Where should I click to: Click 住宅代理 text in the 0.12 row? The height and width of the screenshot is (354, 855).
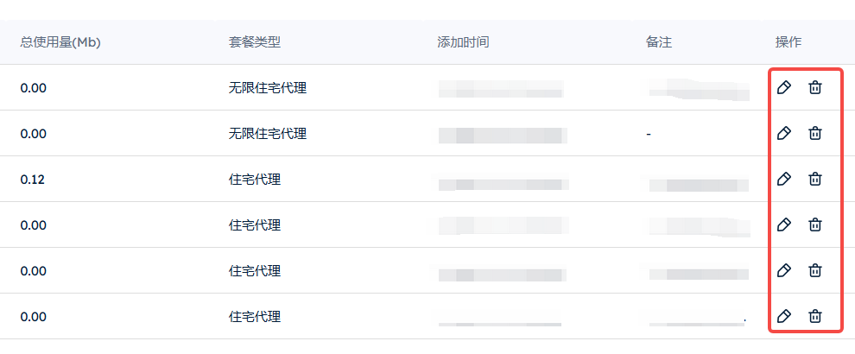point(255,179)
